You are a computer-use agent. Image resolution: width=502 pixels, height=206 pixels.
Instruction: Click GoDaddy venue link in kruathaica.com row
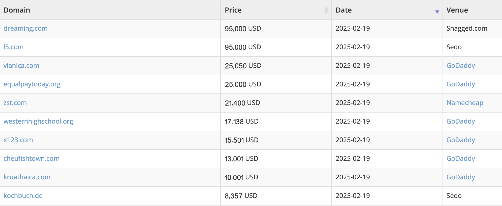click(x=461, y=177)
